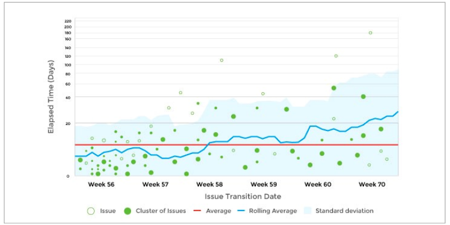Click the highest issue point near 180 days
The width and height of the screenshot is (450, 225).
point(370,33)
